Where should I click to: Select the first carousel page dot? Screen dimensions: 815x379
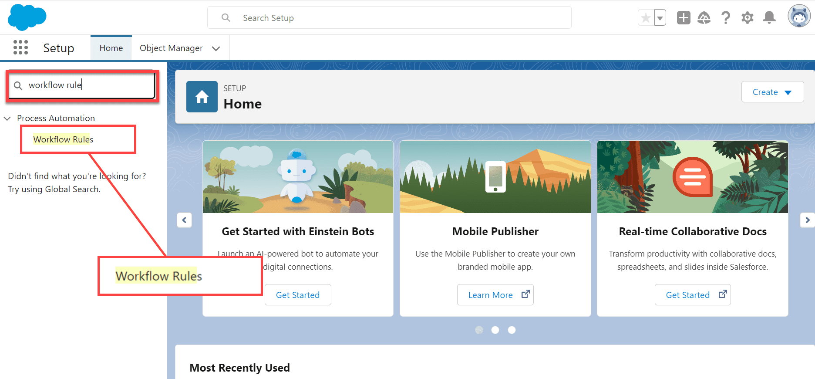tap(479, 330)
